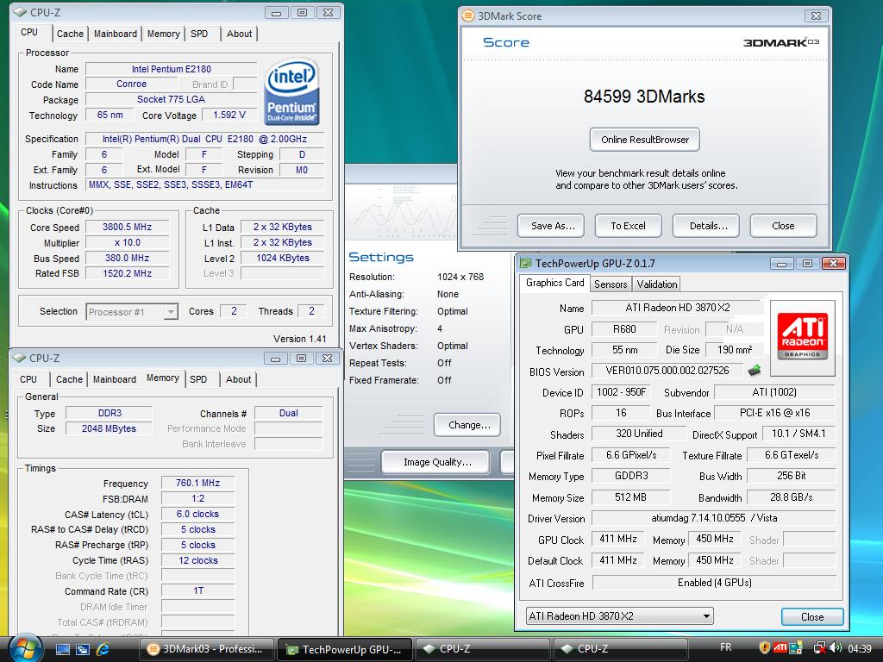Click the DDR3 memory type value

tap(110, 413)
